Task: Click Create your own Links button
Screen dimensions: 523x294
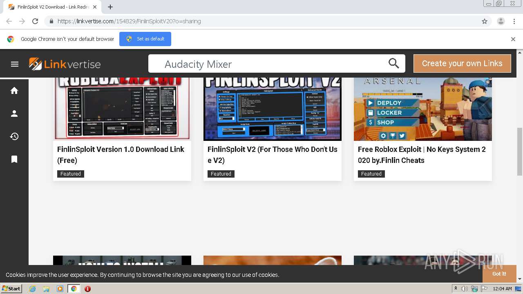Action: click(462, 63)
